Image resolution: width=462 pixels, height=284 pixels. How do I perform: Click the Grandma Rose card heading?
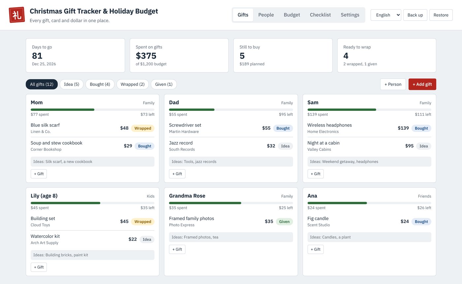pyautogui.click(x=187, y=196)
